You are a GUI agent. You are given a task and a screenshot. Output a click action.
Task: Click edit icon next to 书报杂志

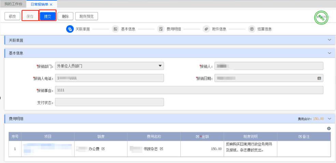point(162,149)
